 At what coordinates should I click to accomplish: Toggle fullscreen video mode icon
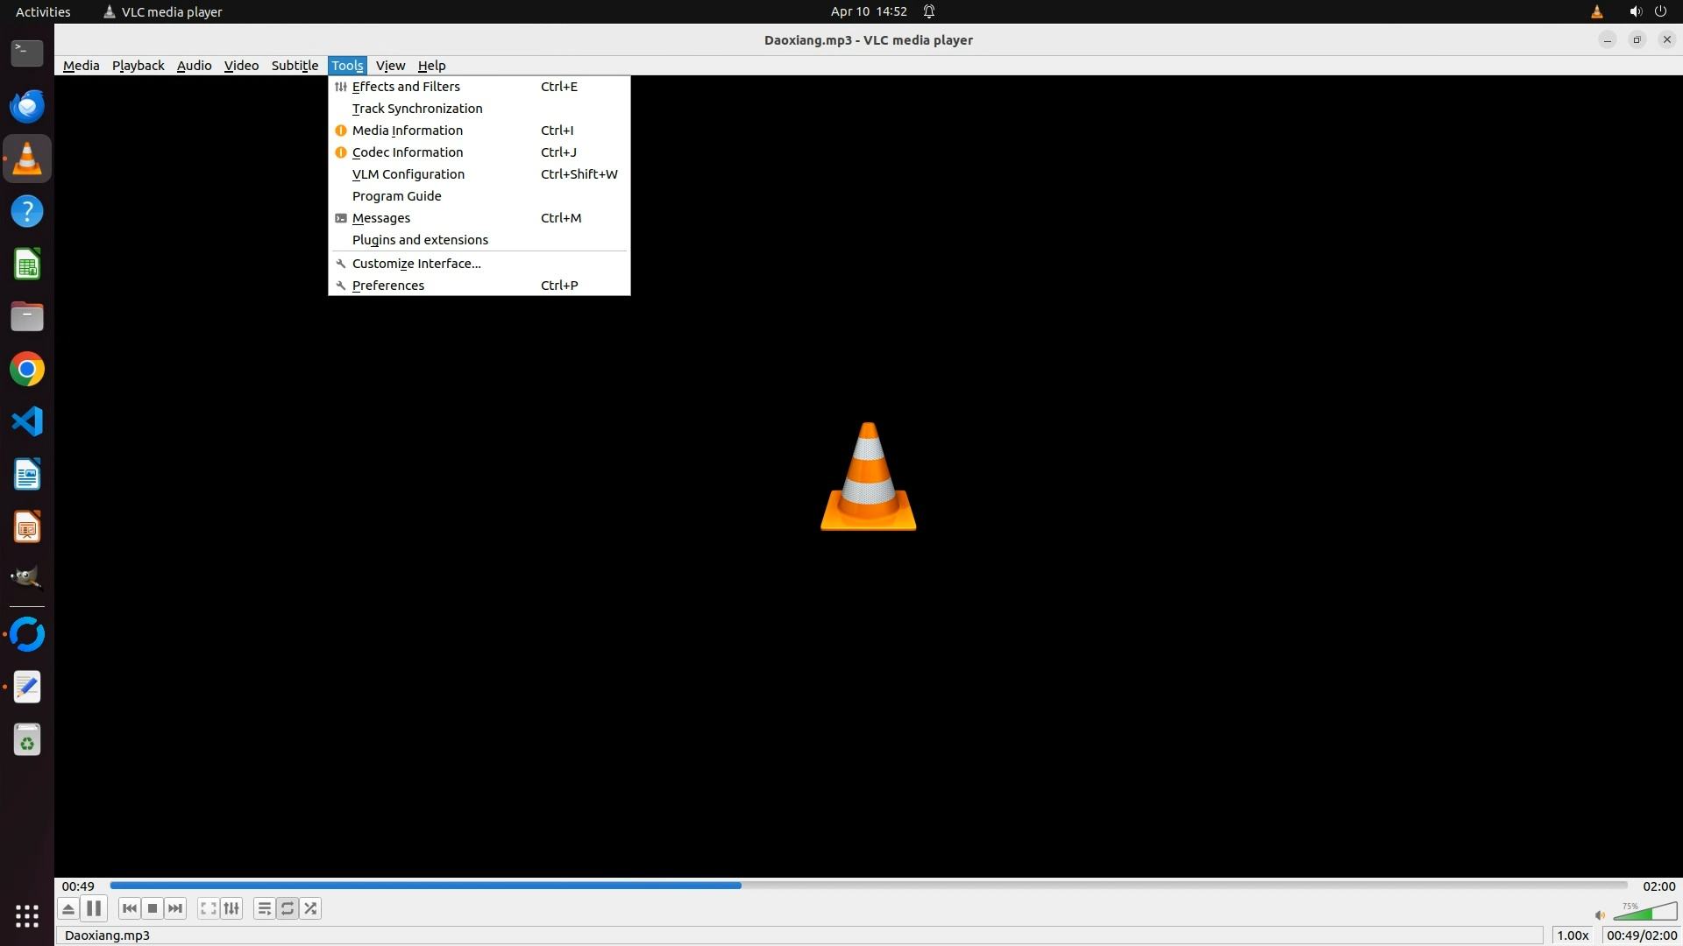[208, 908]
